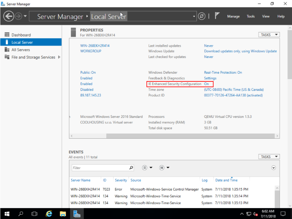Sort events by Source column
292x219 pixels.
(x=136, y=180)
